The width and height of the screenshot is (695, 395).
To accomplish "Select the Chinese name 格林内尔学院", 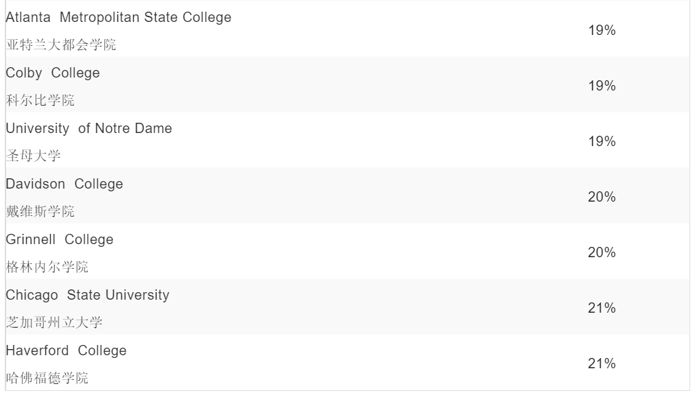I will pos(47,267).
